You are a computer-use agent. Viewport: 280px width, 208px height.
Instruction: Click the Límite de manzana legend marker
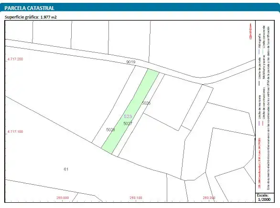pos(259,123)
